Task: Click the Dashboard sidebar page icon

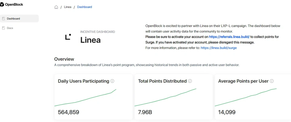Action: (3, 19)
